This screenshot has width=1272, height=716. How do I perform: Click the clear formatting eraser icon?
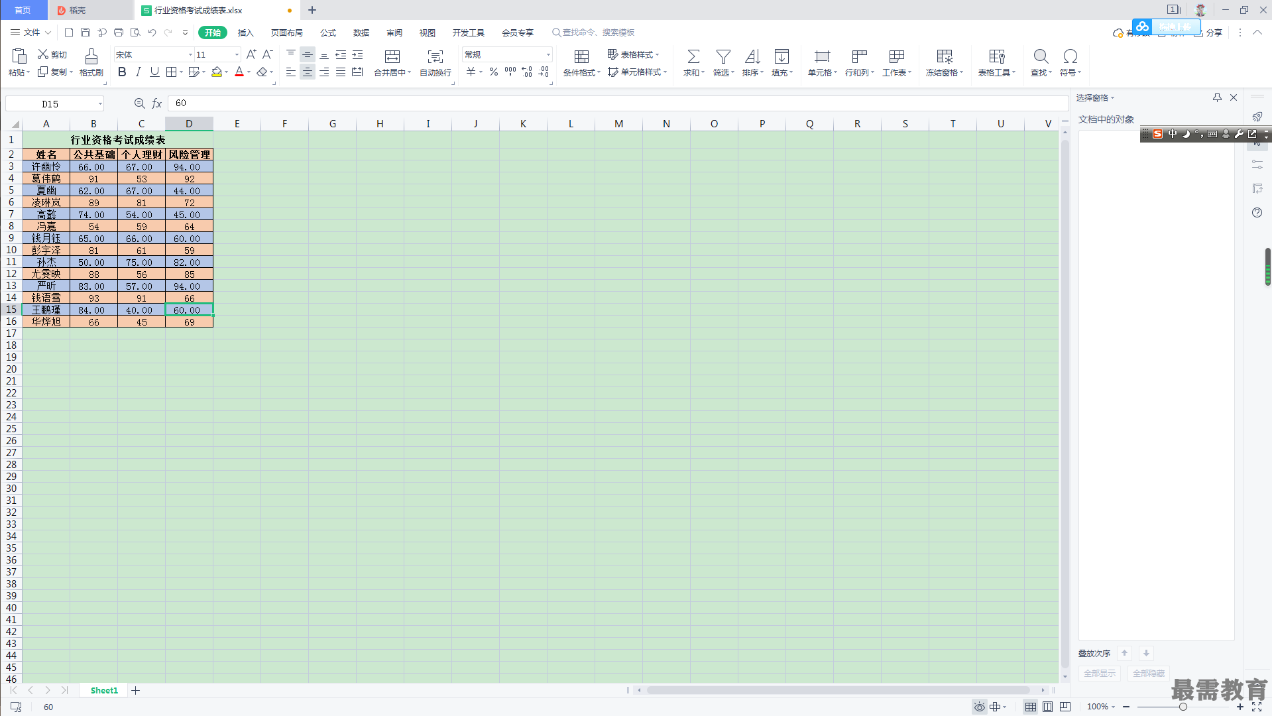pyautogui.click(x=262, y=72)
